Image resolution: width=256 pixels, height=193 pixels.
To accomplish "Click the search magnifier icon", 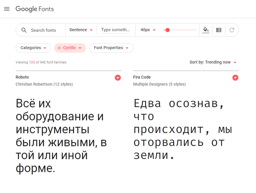I will tap(24, 30).
